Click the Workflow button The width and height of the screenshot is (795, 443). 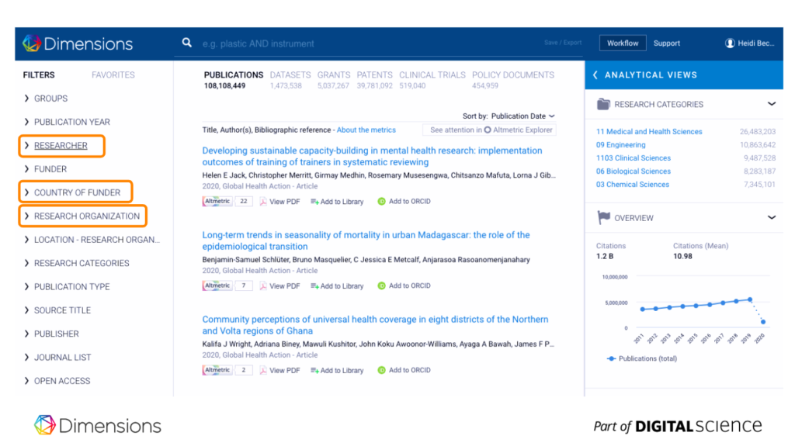coord(622,43)
